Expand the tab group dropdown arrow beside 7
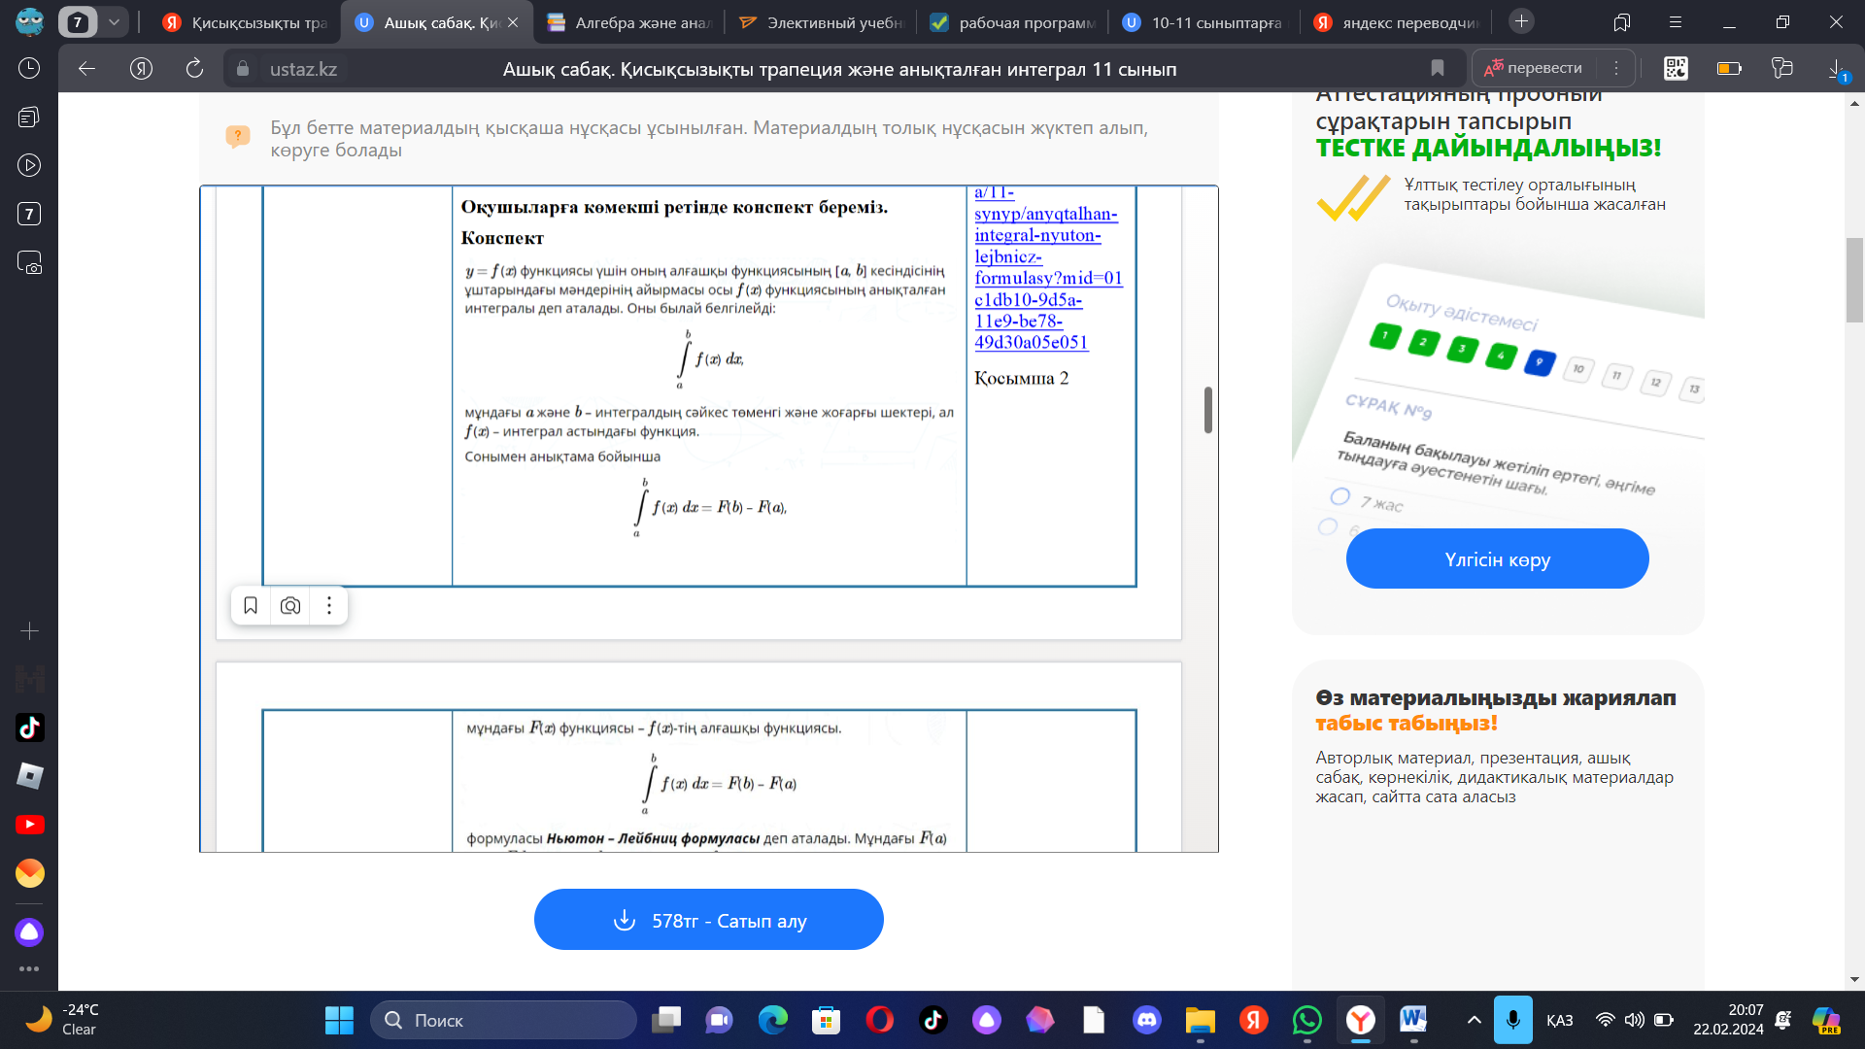 (x=114, y=21)
